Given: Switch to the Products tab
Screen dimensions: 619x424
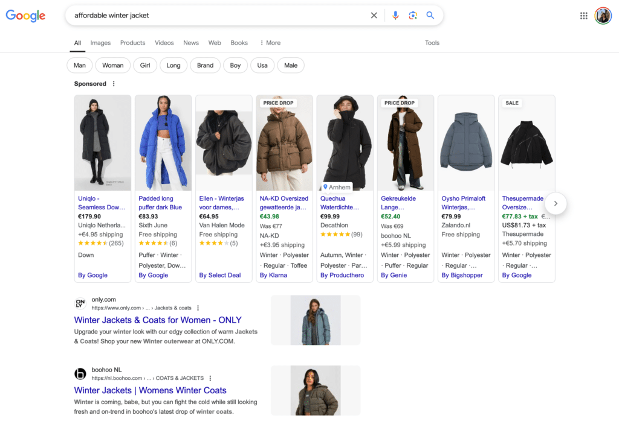Looking at the screenshot, I should [132, 43].
